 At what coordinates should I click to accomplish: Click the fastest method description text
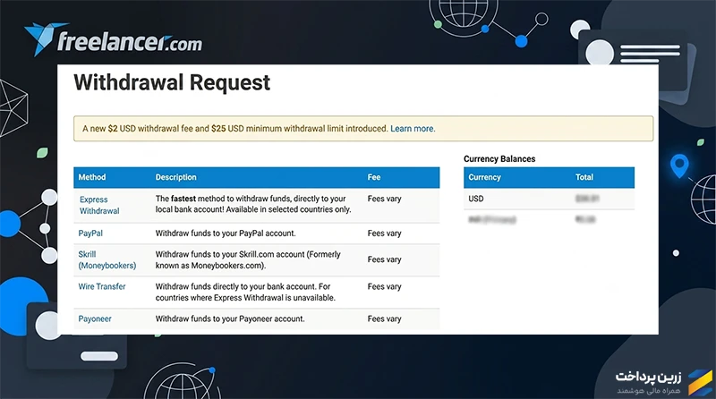pyautogui.click(x=253, y=204)
